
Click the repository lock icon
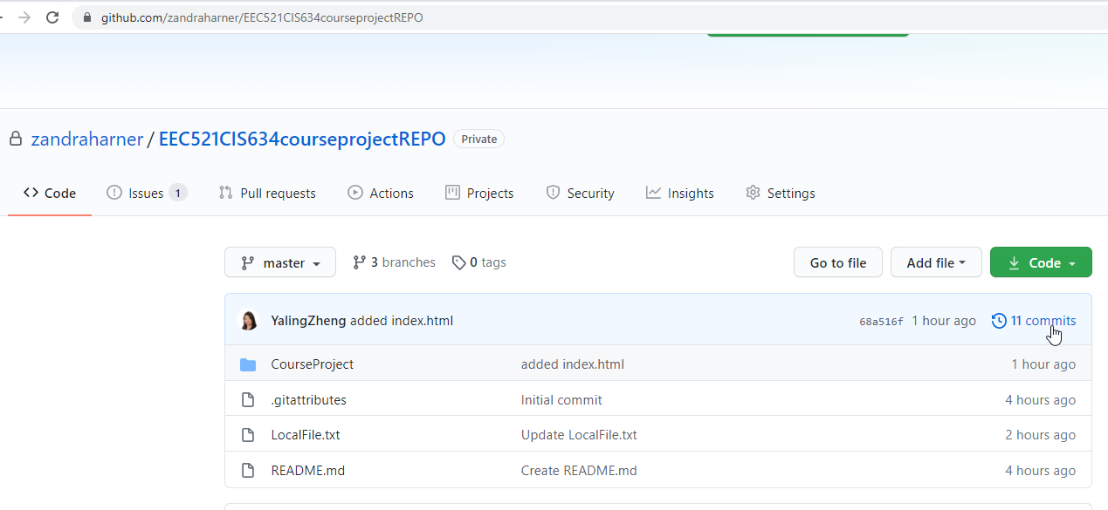pyautogui.click(x=14, y=138)
